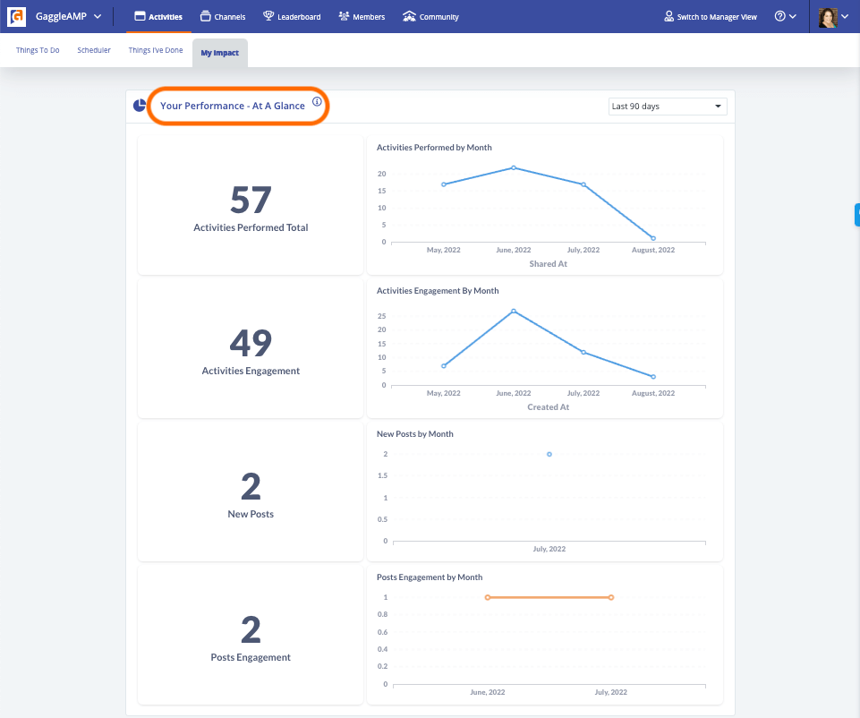Switch to the Things To Do tab
Viewport: 860px width, 718px height.
point(37,50)
